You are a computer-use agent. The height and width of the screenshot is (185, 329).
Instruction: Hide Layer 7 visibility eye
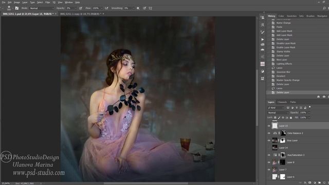[x=269, y=170]
